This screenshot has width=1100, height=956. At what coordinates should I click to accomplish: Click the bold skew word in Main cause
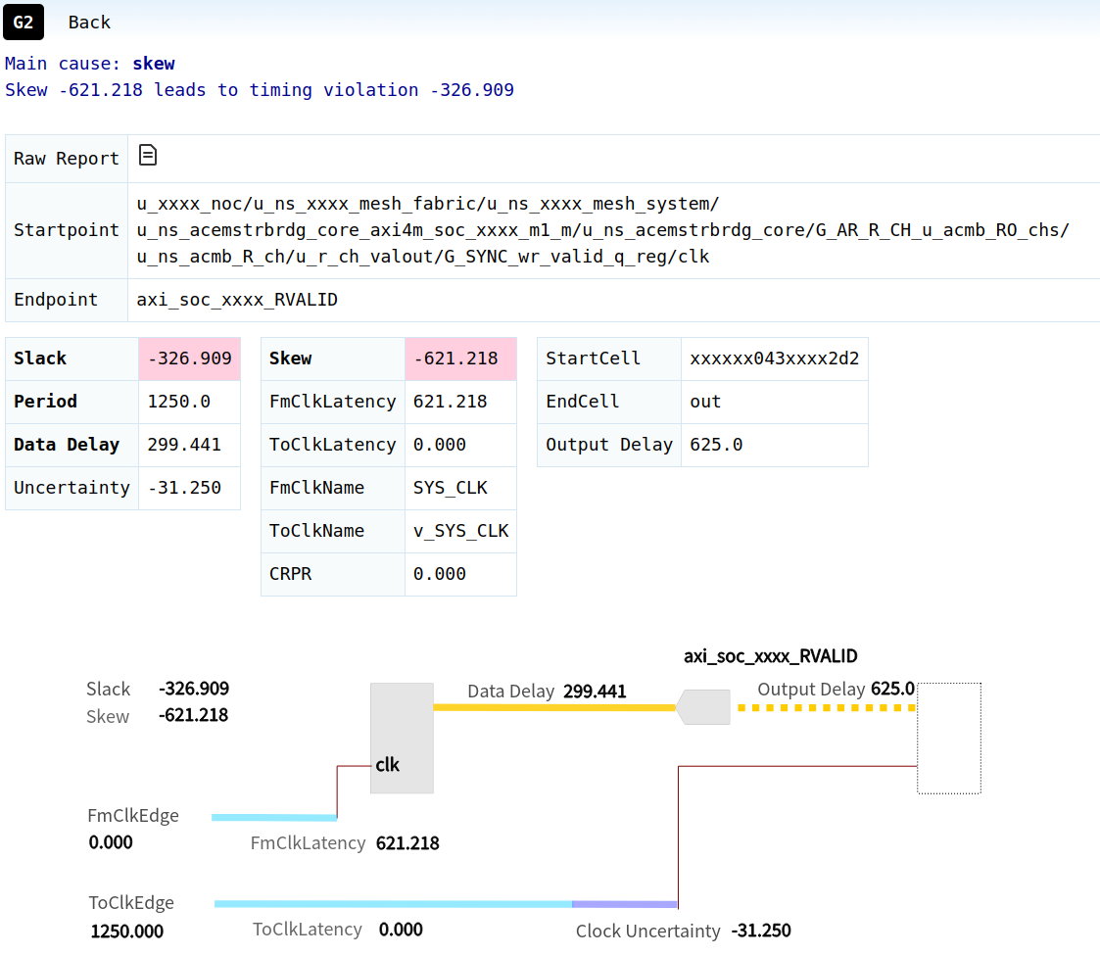[154, 64]
